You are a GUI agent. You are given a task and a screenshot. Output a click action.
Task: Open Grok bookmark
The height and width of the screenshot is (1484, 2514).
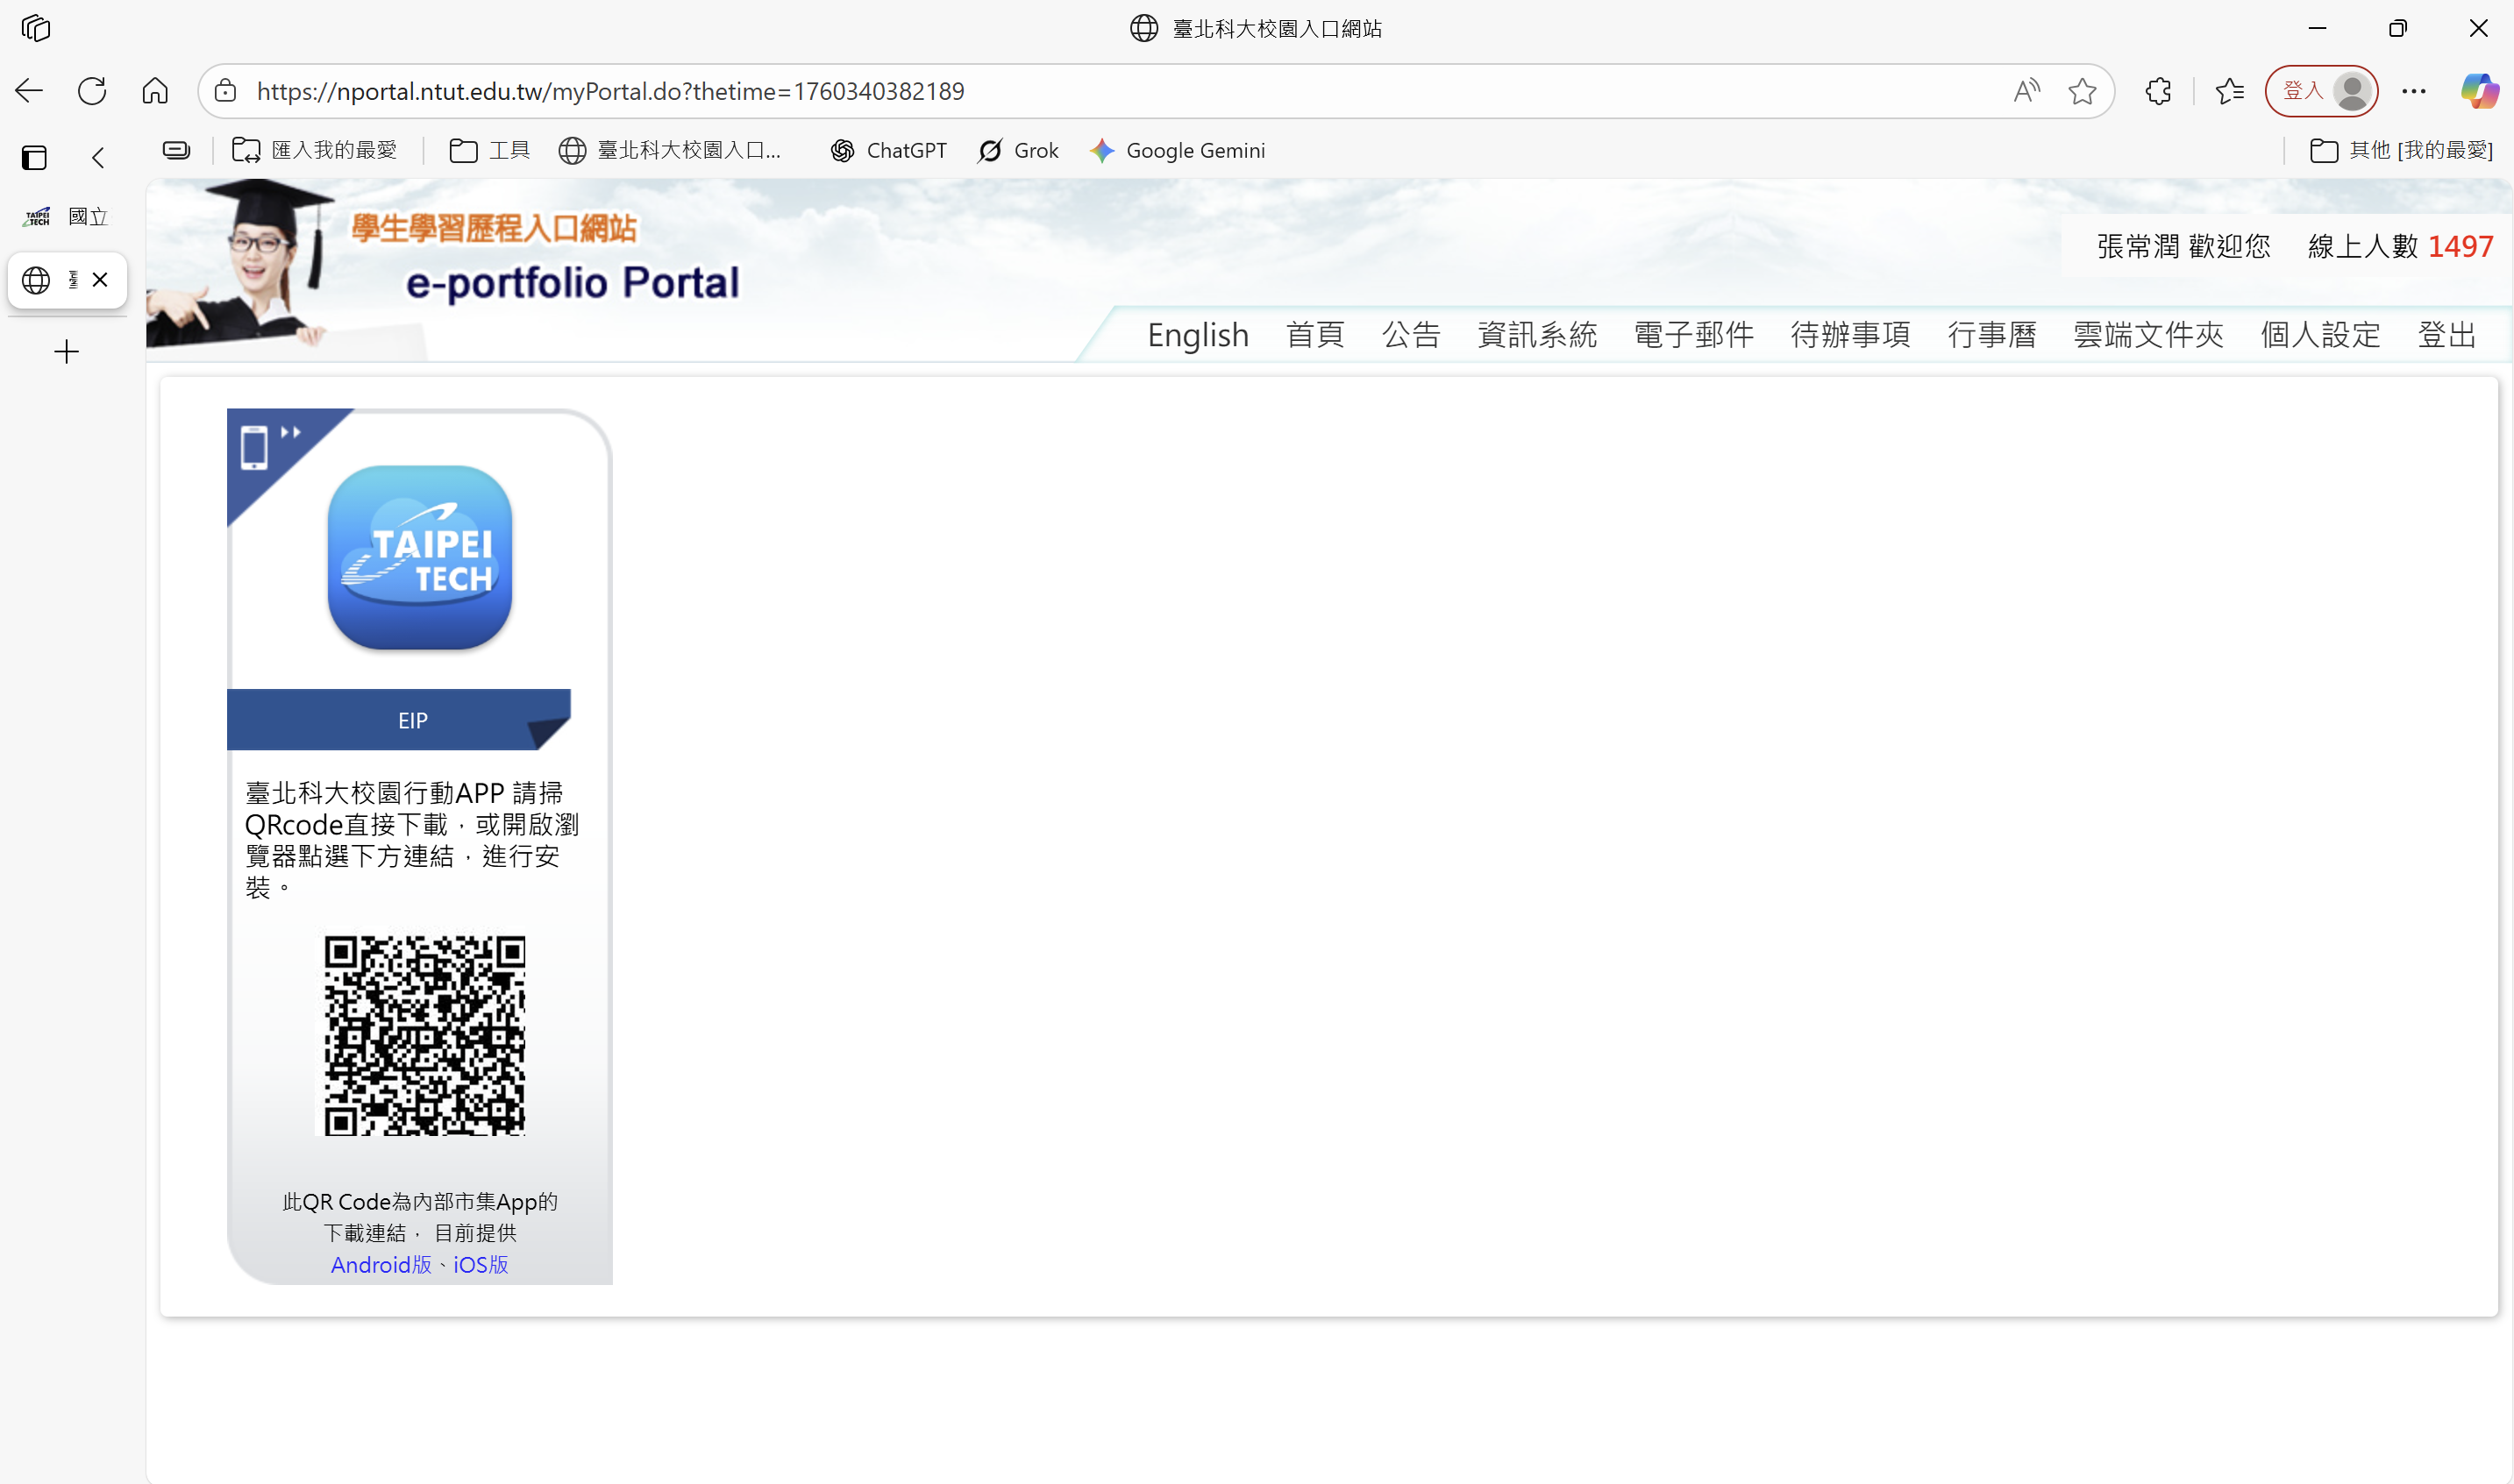[1018, 150]
